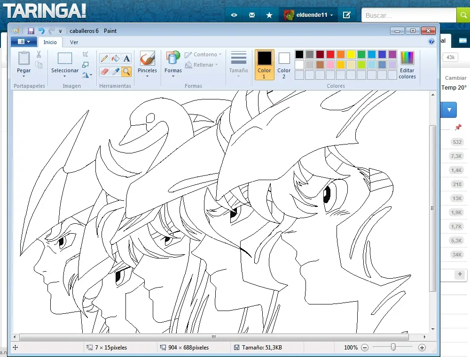Select the Fill with color bucket tool
This screenshot has height=357, width=470.
[115, 59]
